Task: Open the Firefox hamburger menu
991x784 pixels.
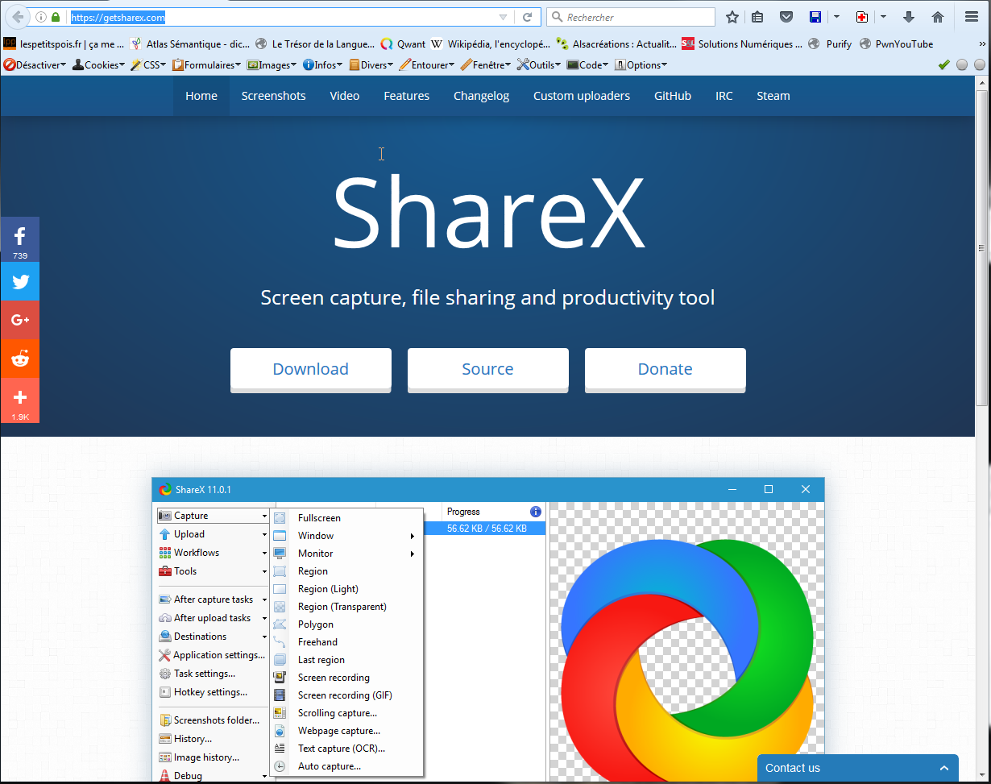Action: click(x=971, y=17)
